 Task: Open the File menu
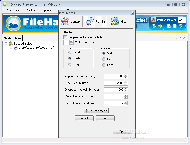pos(9,10)
